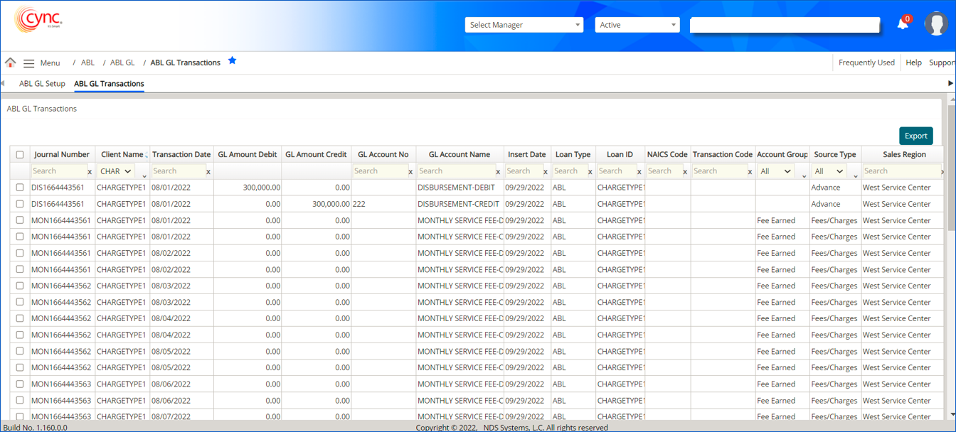The image size is (956, 432).
Task: Click the Export button
Action: [915, 136]
